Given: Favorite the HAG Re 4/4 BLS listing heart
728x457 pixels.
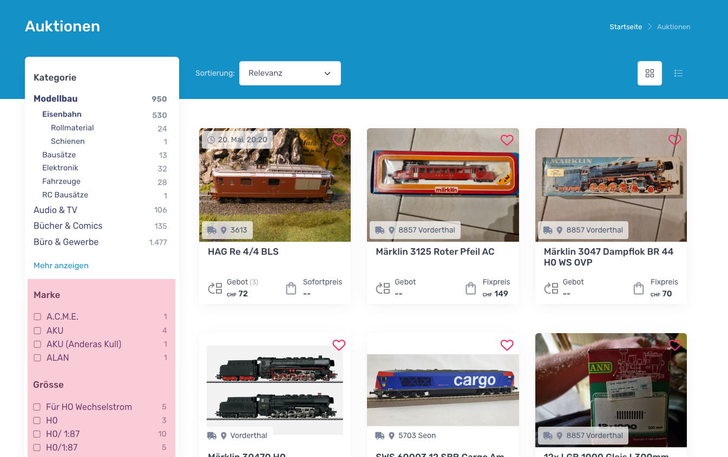Looking at the screenshot, I should tap(339, 140).
